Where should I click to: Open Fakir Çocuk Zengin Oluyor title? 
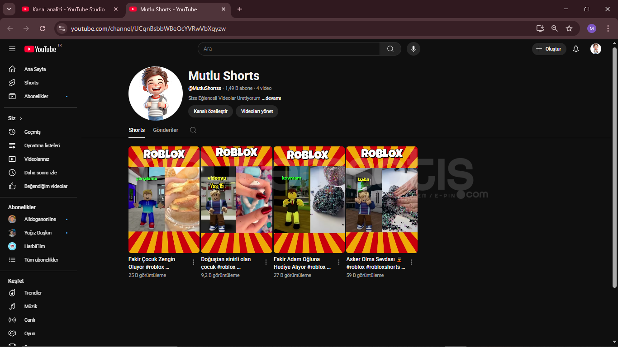click(152, 263)
